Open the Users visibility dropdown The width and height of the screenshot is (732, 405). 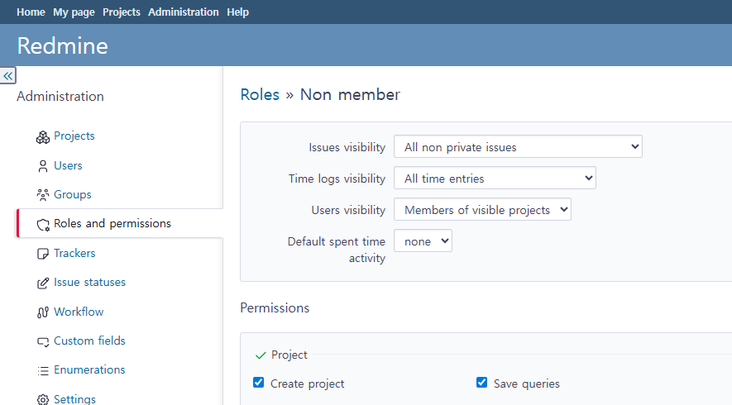(x=482, y=210)
